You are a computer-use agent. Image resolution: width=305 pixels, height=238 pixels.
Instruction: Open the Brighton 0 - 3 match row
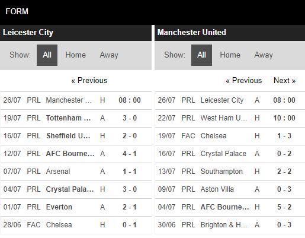click(x=230, y=225)
